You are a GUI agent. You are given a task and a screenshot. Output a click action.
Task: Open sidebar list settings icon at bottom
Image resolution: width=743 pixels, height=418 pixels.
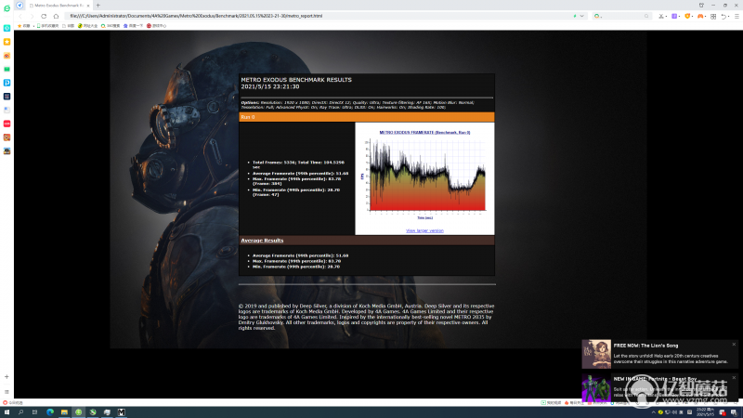point(7,392)
